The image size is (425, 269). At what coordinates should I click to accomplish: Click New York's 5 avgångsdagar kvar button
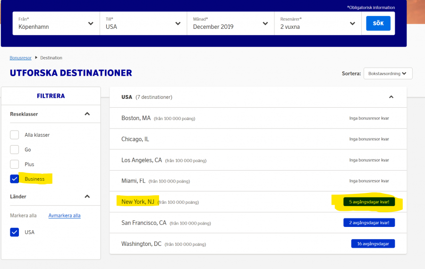369,202
